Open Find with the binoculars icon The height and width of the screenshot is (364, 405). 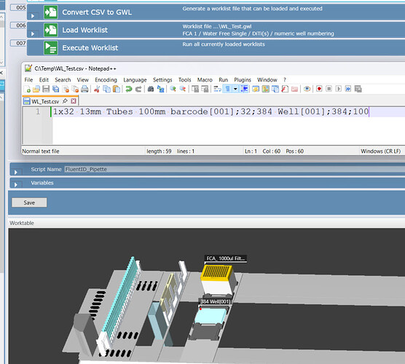(151, 89)
